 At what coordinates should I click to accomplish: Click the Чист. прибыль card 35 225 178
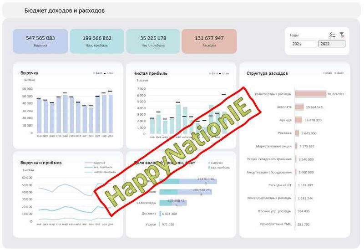pyautogui.click(x=153, y=41)
